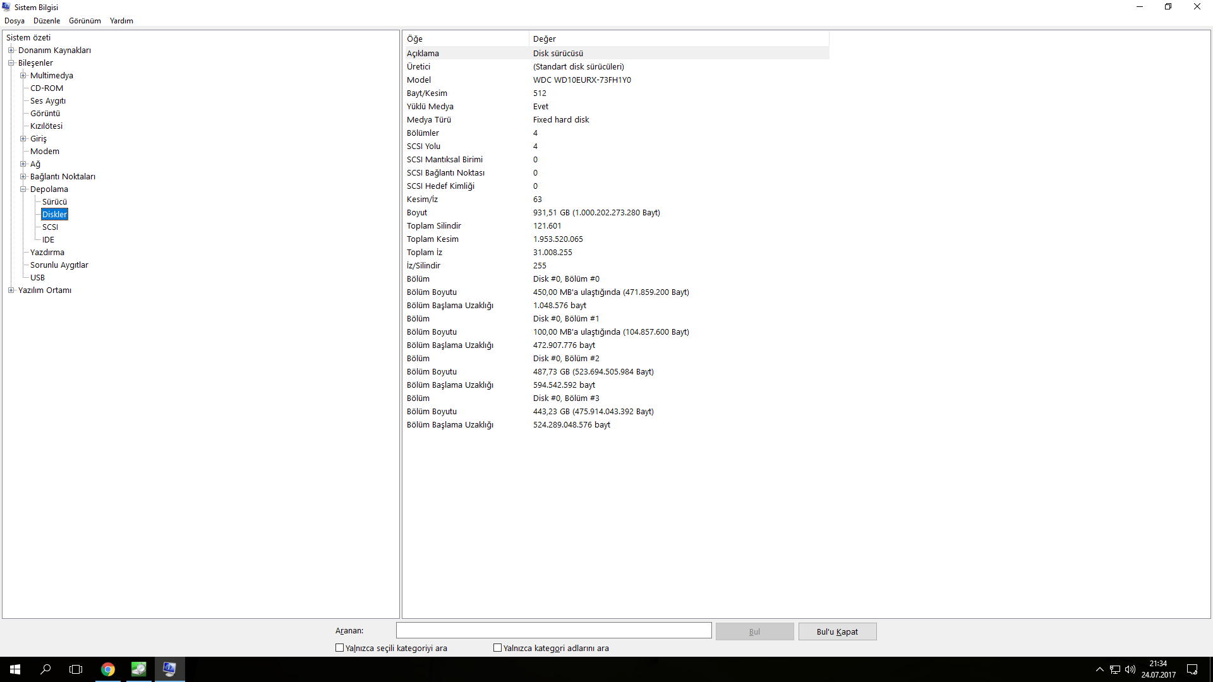This screenshot has width=1213, height=682.
Task: Open the Görünüm menu
Action: click(85, 21)
